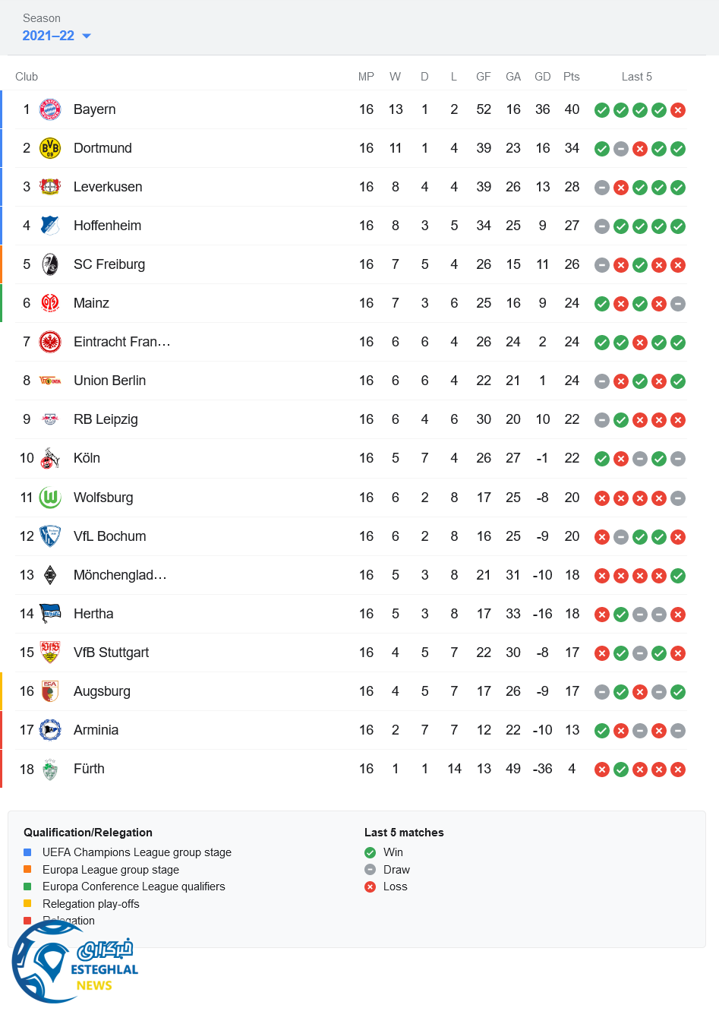
Task: Click the Köln club crest icon
Action: 50,458
